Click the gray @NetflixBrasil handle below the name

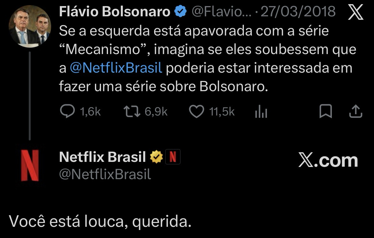coord(105,174)
